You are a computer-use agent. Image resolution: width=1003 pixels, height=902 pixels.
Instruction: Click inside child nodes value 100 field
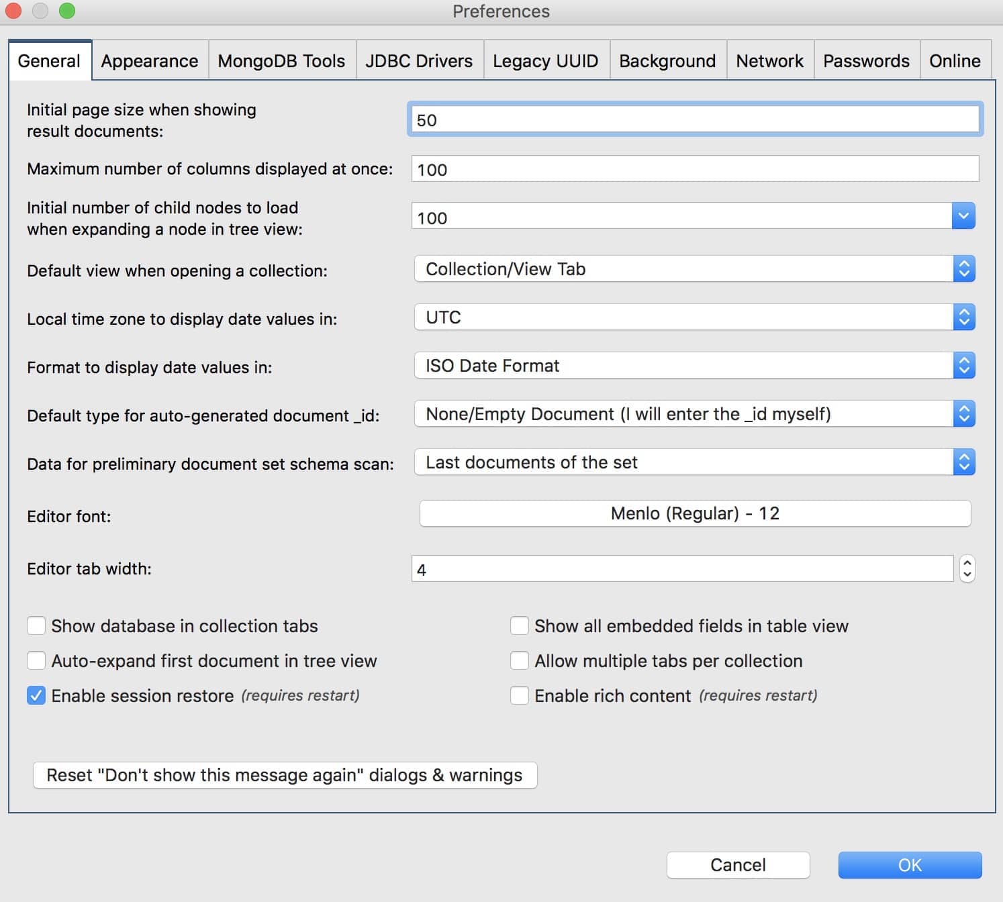tap(681, 216)
